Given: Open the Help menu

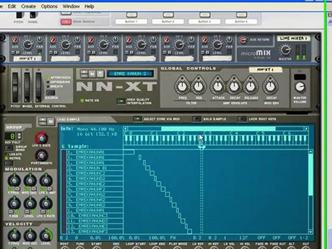Looking at the screenshot, I should pos(89,6).
